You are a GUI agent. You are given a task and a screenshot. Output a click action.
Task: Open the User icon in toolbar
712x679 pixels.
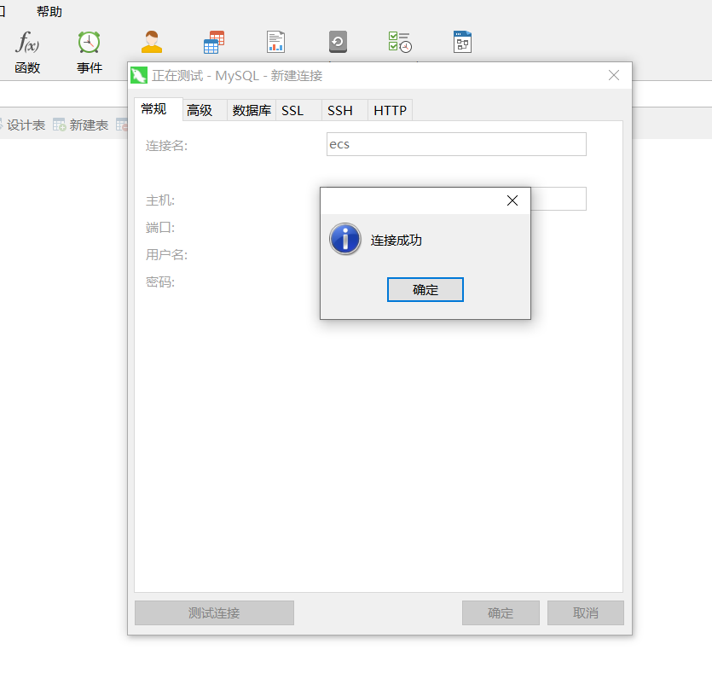coord(152,43)
